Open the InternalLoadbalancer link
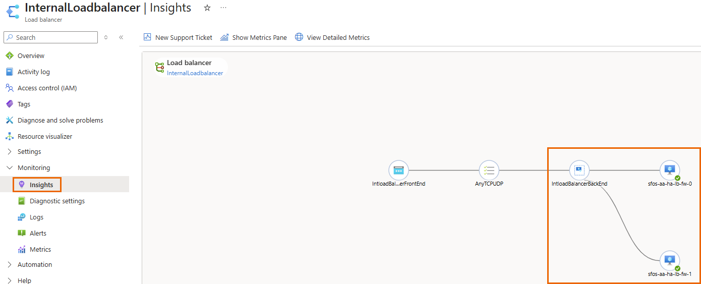This screenshot has height=284, width=701. coord(195,73)
